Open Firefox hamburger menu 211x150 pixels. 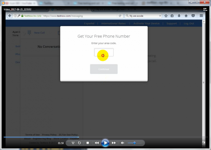coord(201,16)
